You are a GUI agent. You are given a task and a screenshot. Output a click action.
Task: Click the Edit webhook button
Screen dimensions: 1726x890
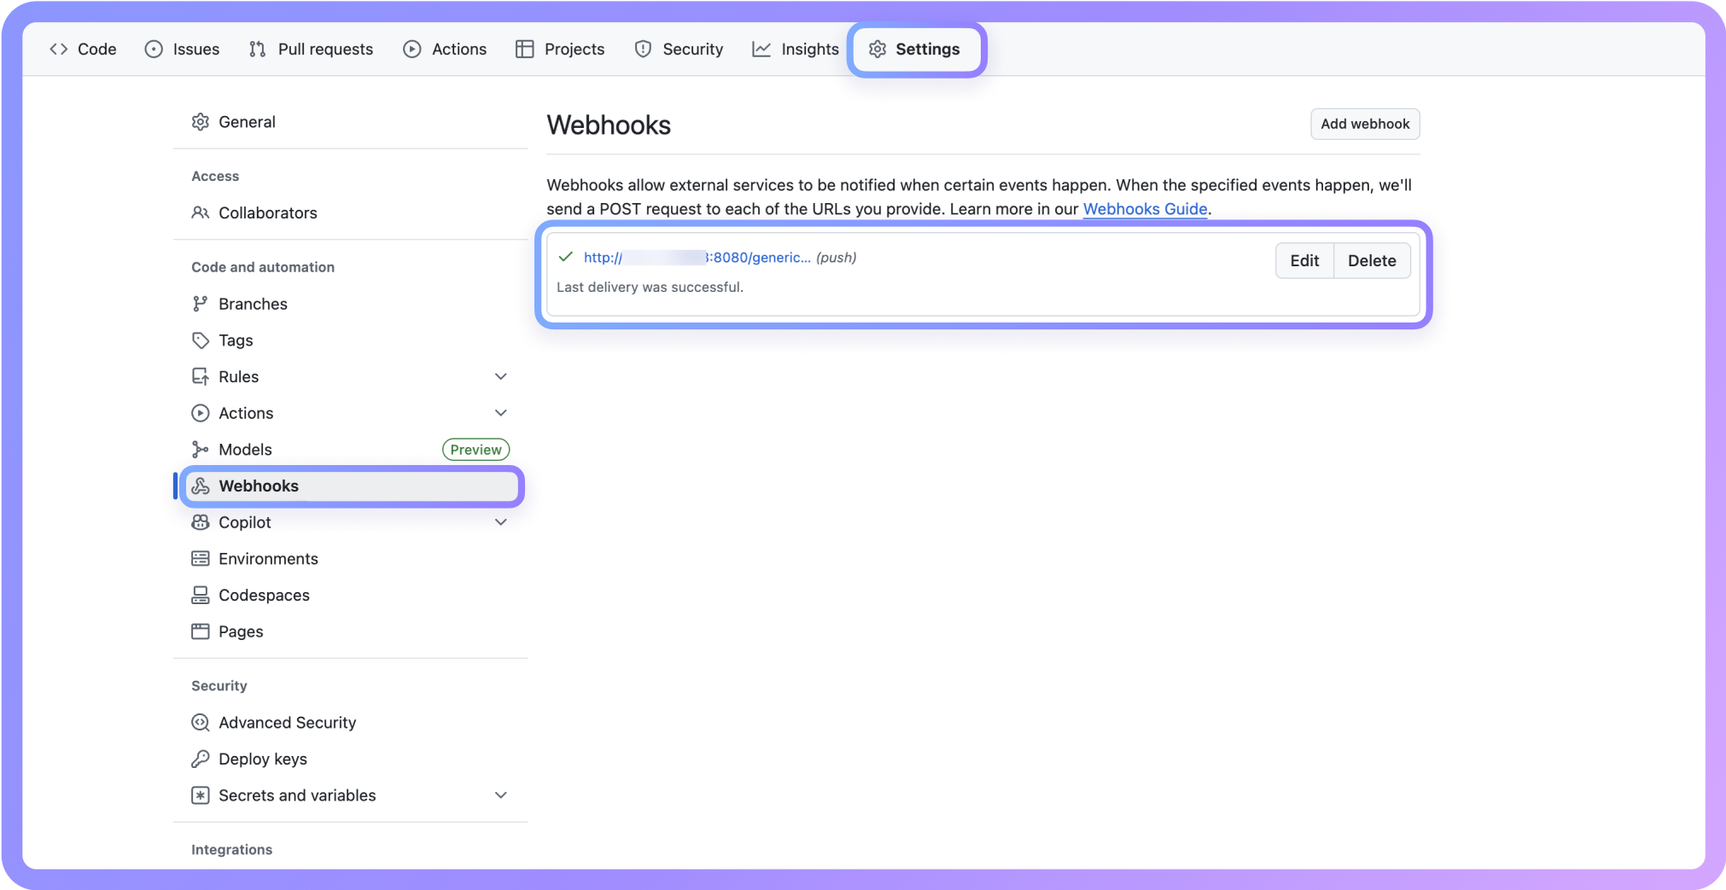pyautogui.click(x=1304, y=260)
